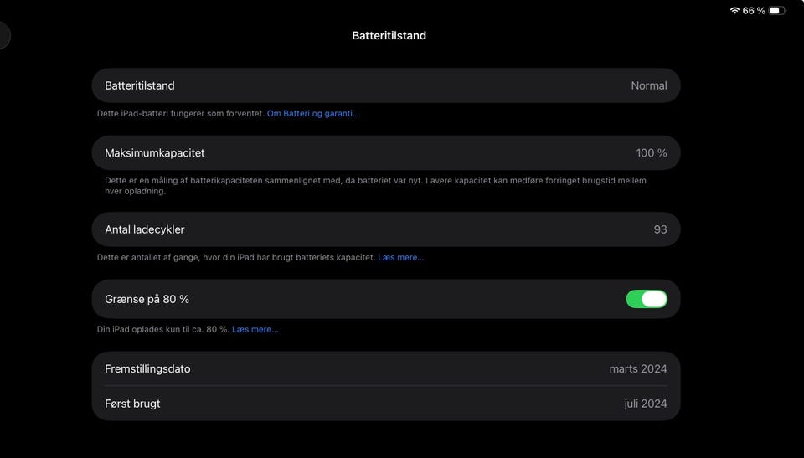Open Læs mere below the 80 % limit
This screenshot has height=458, width=804.
tap(255, 329)
